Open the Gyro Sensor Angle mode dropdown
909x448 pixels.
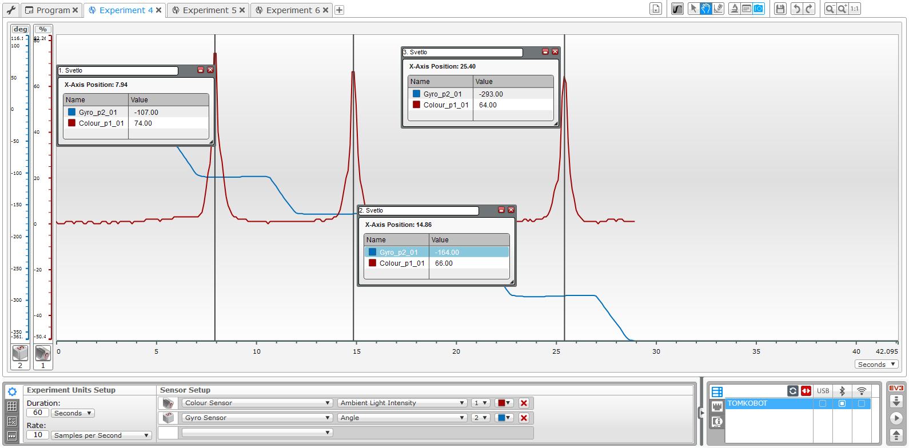[402, 418]
